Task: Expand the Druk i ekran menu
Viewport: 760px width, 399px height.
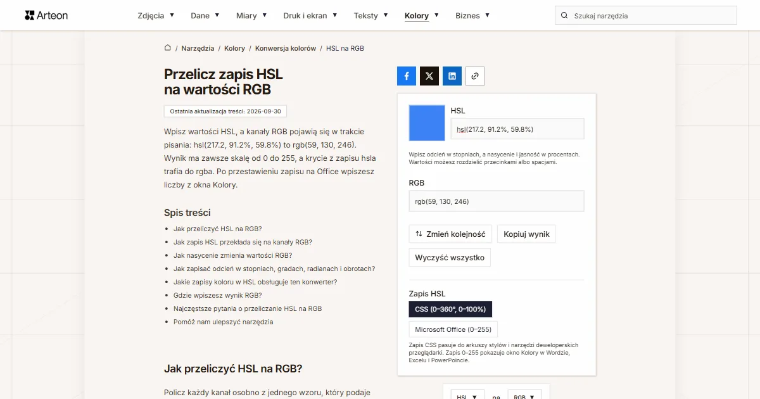Action: (x=310, y=16)
